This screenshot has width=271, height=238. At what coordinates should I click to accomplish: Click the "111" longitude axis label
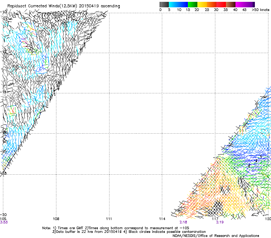click(x=109, y=219)
